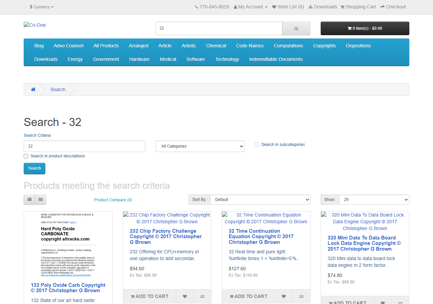
Task: Open Product Compare (0) link
Action: point(113,200)
